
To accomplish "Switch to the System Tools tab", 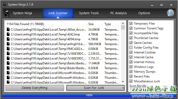I will tap(89, 13).
